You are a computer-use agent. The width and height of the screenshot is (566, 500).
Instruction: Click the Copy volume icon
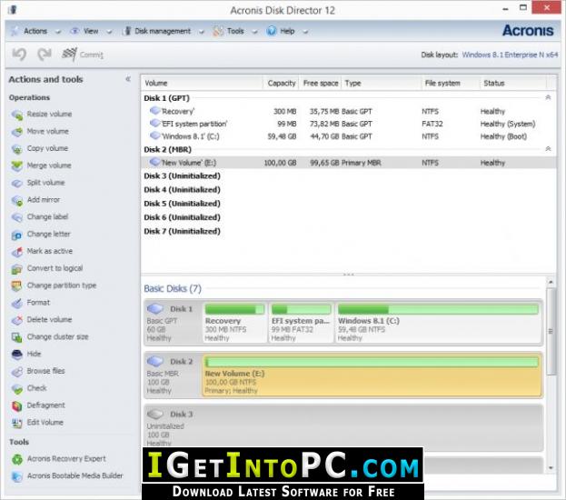click(x=17, y=149)
